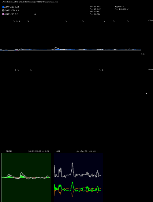Screen dimensions: 153x202
Task: Click the orange volume baseline line
Action: (x=76, y=93)
